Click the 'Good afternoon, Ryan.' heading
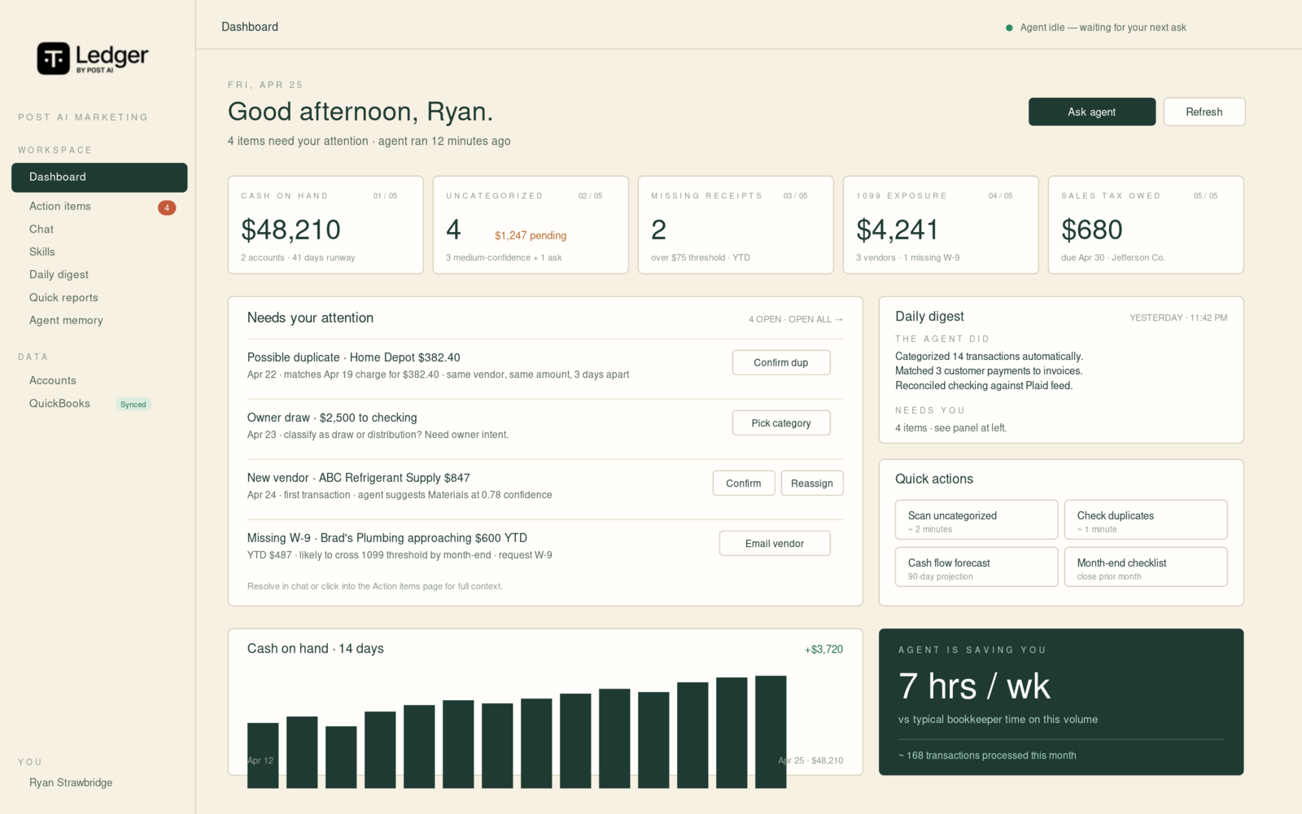The height and width of the screenshot is (814, 1302). pos(360,112)
